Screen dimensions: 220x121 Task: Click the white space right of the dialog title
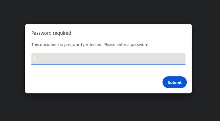click(x=129, y=33)
